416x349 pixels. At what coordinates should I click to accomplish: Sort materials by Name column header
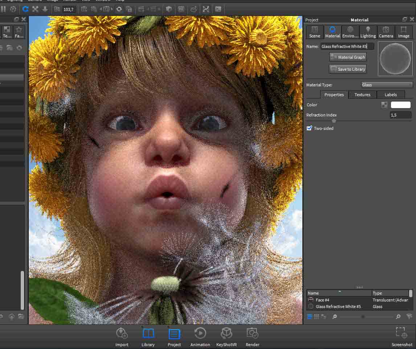point(339,293)
